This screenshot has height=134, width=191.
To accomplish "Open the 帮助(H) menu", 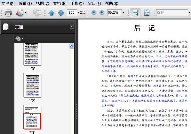I will point(112,4).
